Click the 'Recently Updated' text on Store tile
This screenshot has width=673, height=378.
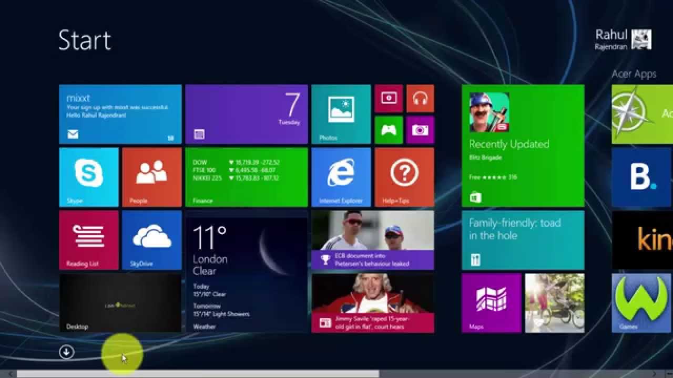point(509,144)
